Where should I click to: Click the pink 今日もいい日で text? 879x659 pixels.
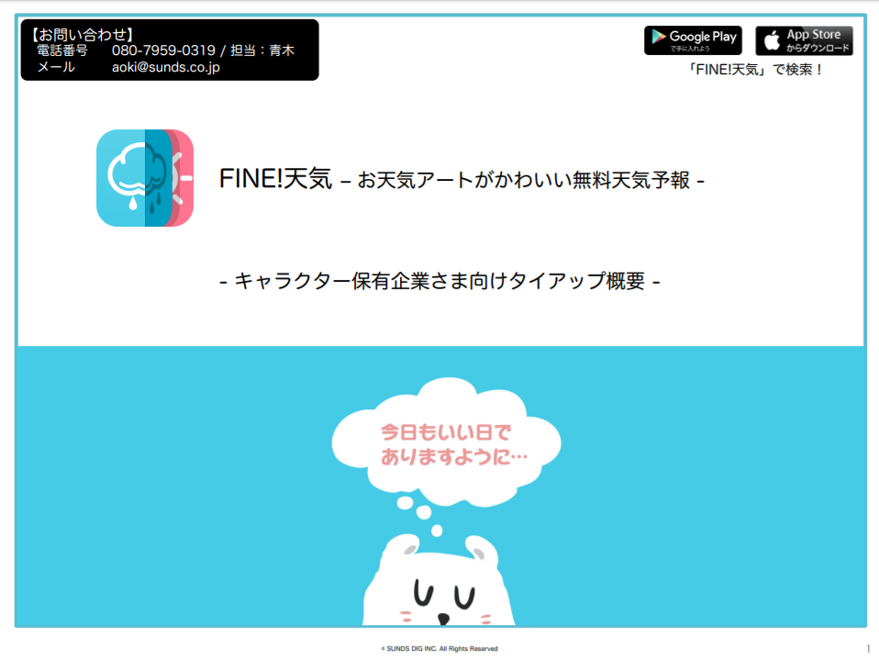point(446,432)
